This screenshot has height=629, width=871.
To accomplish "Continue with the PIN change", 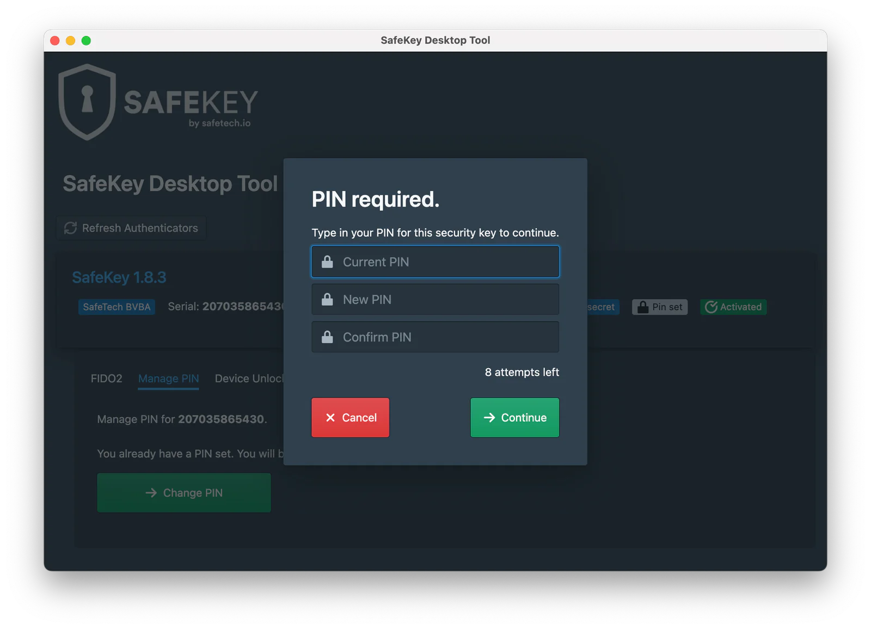I will click(514, 418).
